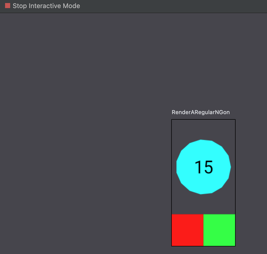Click the red stop square icon
This screenshot has width=267, height=254.
pos(8,6)
